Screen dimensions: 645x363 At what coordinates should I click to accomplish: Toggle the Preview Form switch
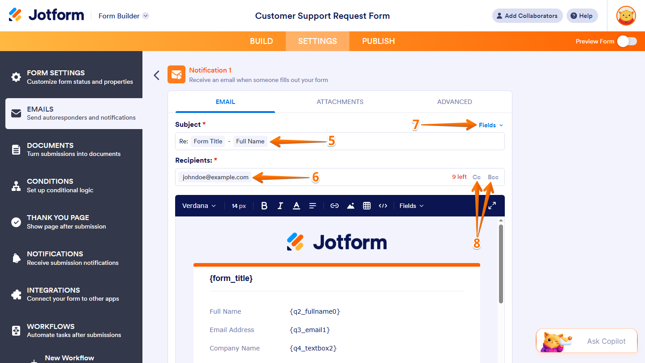point(627,41)
